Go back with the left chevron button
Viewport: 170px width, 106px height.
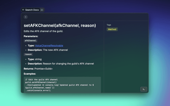click(x=25, y=17)
